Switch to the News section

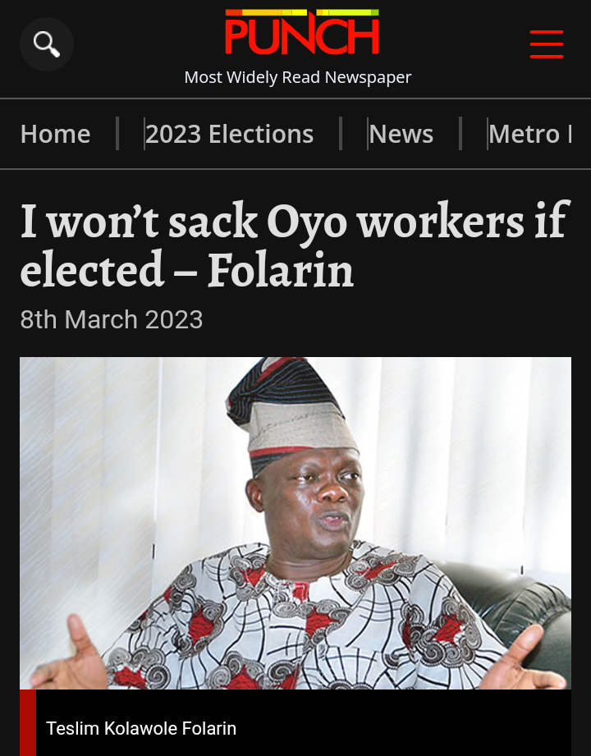tap(401, 134)
